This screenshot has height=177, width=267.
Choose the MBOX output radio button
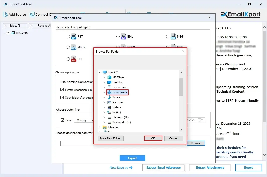tap(68, 47)
